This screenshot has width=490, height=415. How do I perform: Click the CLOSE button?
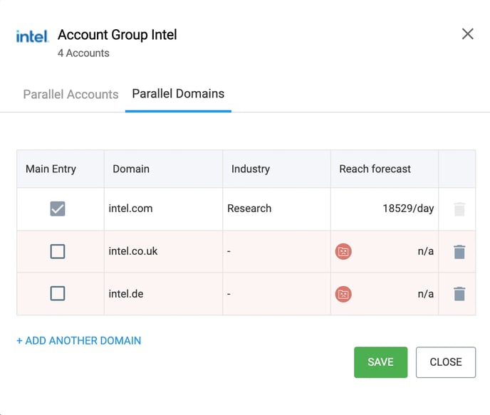446,362
